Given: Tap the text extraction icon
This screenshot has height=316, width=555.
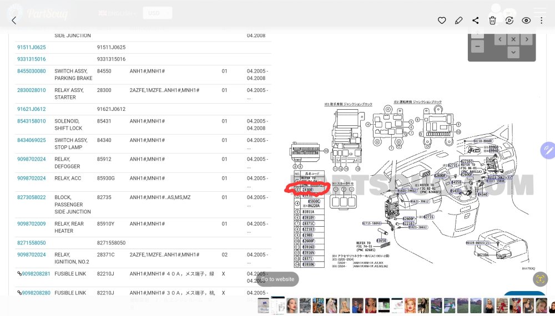Looking at the screenshot, I should (x=540, y=279).
